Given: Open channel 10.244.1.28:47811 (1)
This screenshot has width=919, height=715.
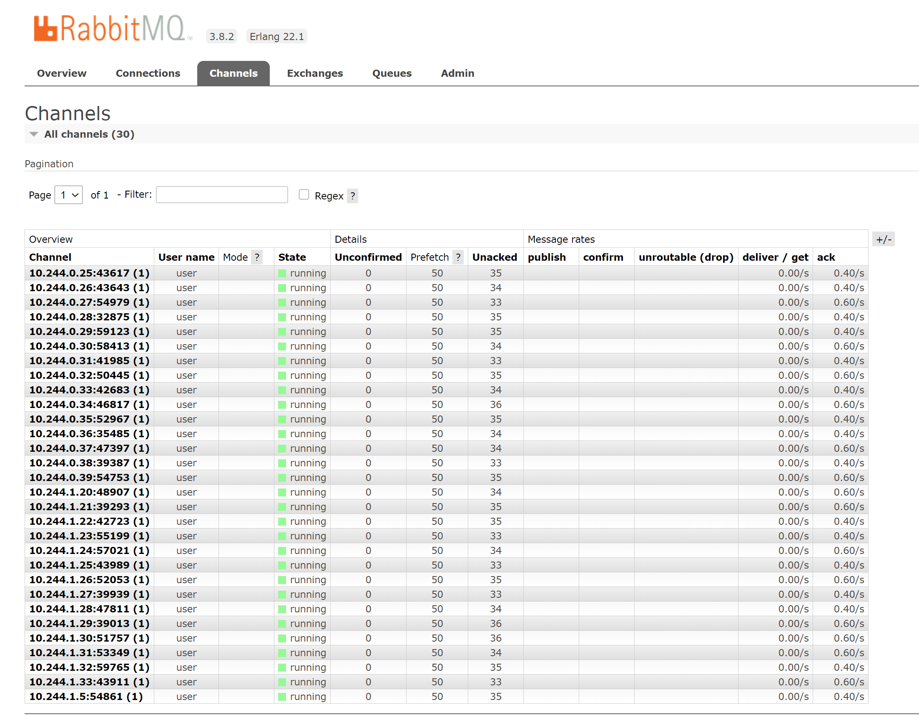Looking at the screenshot, I should [89, 609].
